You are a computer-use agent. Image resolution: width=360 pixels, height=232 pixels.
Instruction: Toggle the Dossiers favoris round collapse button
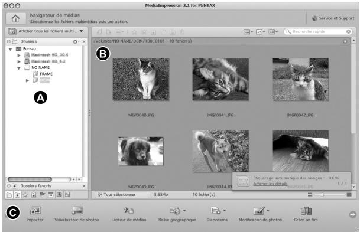coord(9,186)
